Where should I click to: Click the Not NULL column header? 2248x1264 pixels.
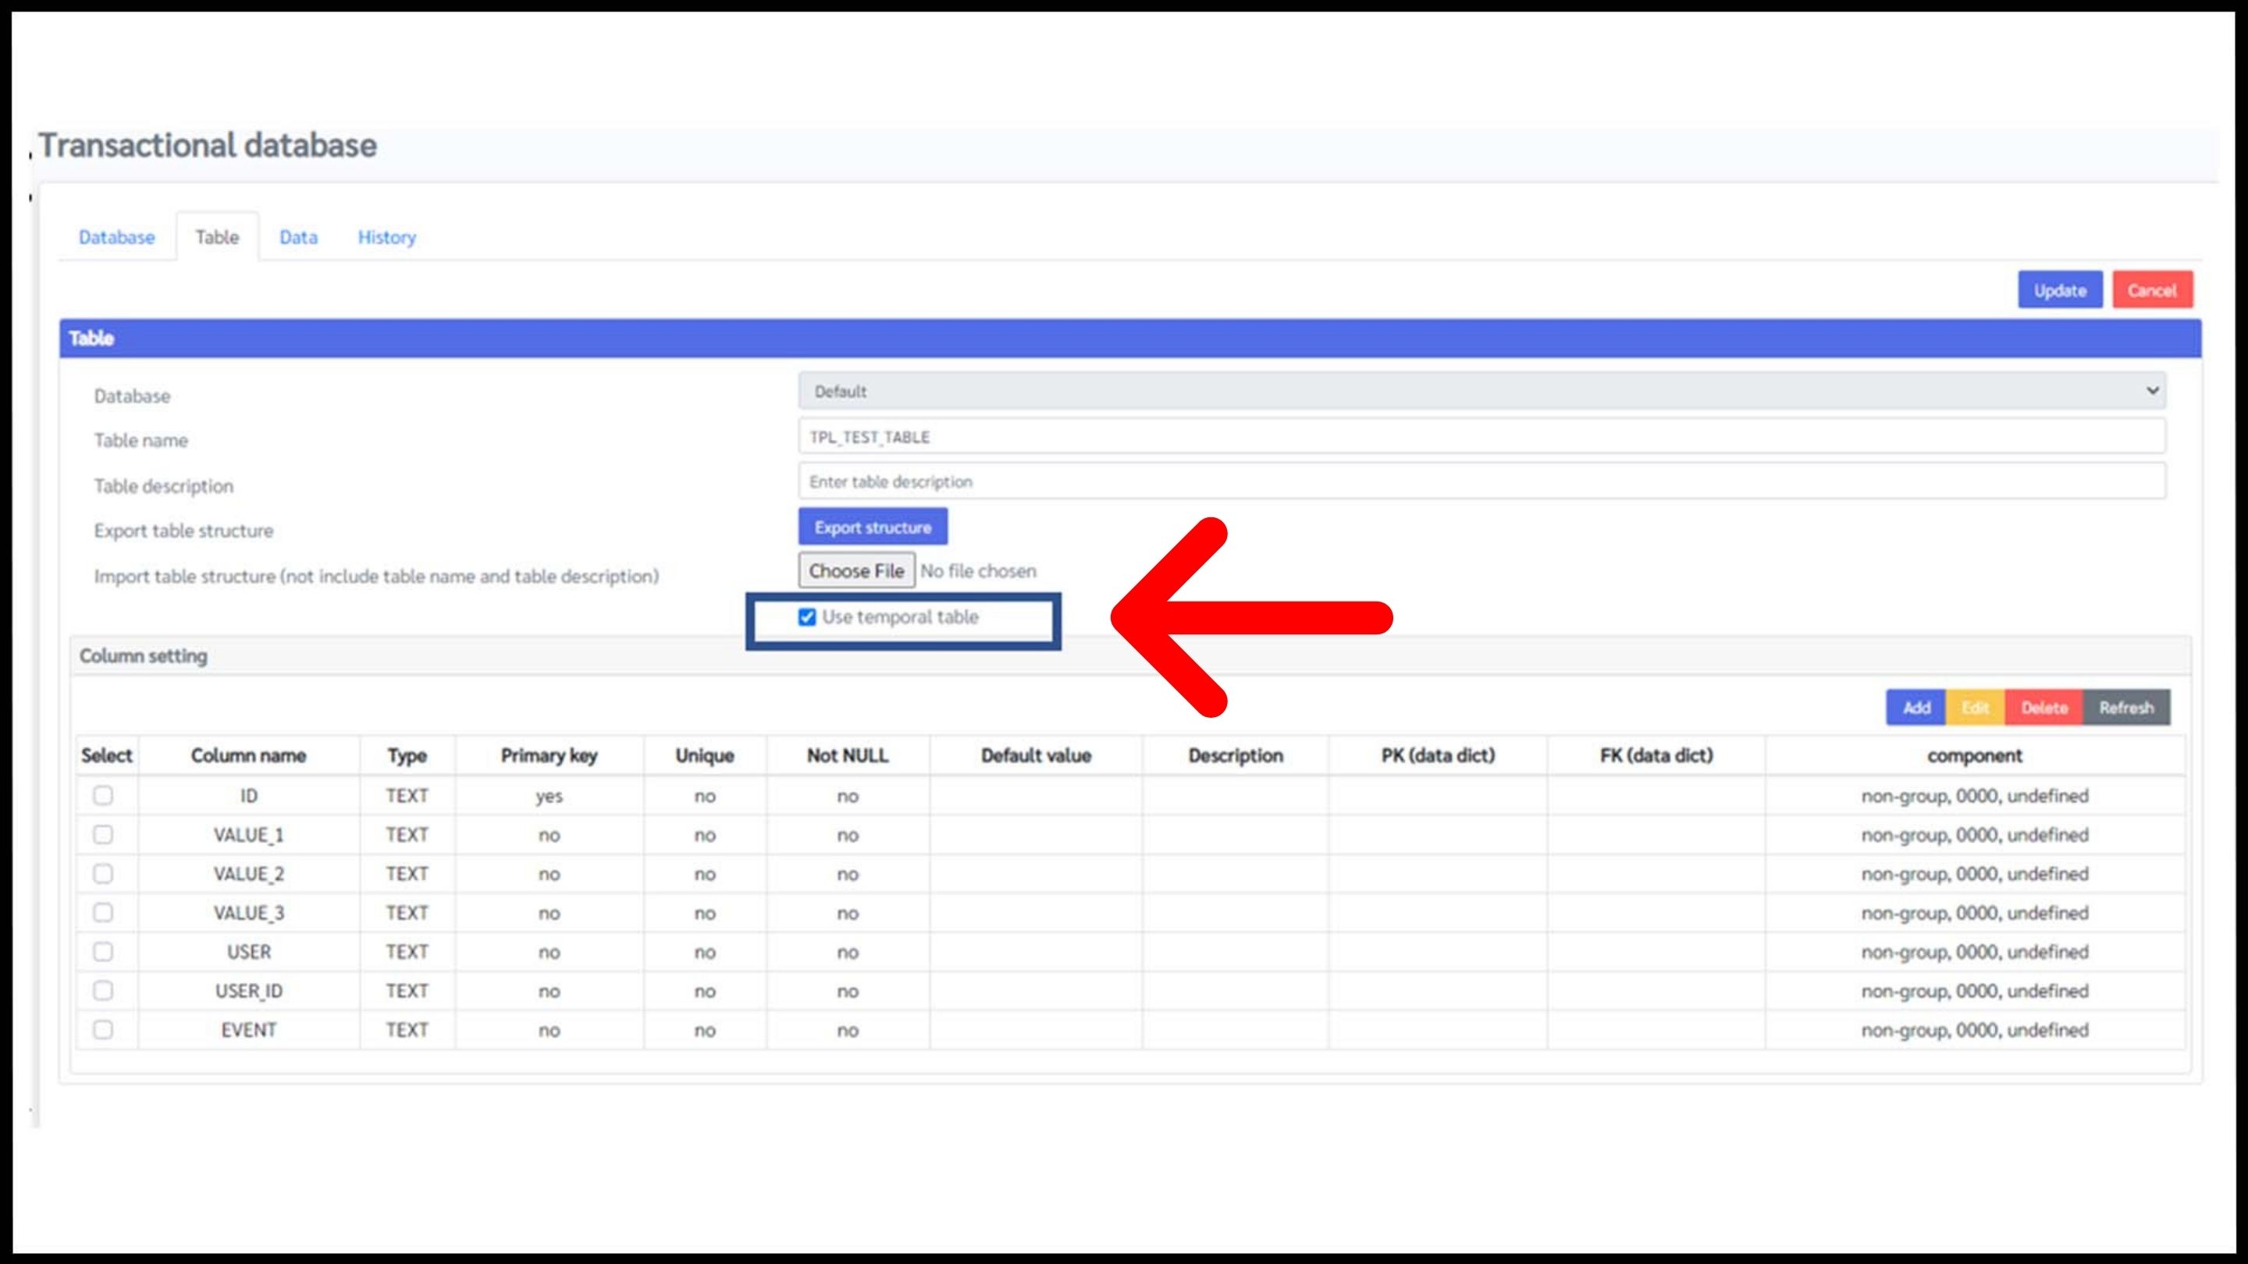[848, 755]
